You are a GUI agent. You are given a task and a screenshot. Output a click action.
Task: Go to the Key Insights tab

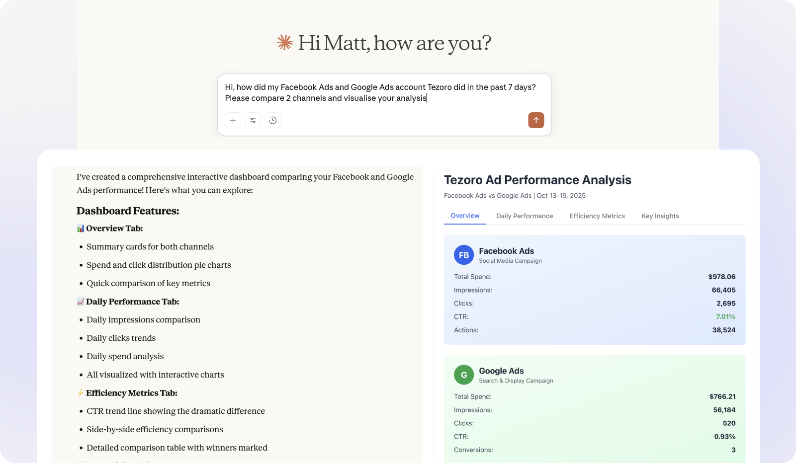(660, 216)
